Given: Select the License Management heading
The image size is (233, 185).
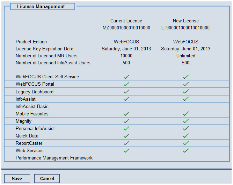Looking at the screenshot, I should pos(41,7).
